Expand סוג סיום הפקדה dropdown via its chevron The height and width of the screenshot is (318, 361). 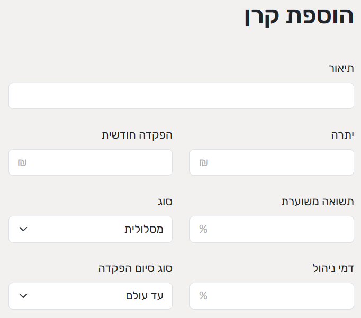click(x=23, y=296)
